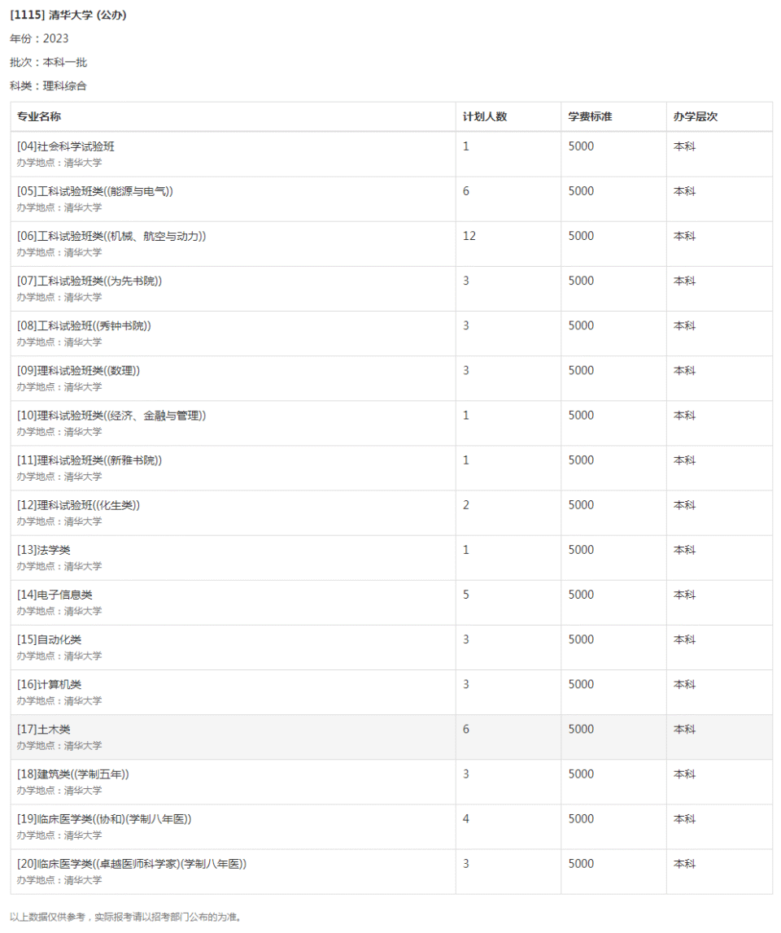
Task: Click the [1115] 清华大学 (公办) heading
Action: tap(68, 15)
